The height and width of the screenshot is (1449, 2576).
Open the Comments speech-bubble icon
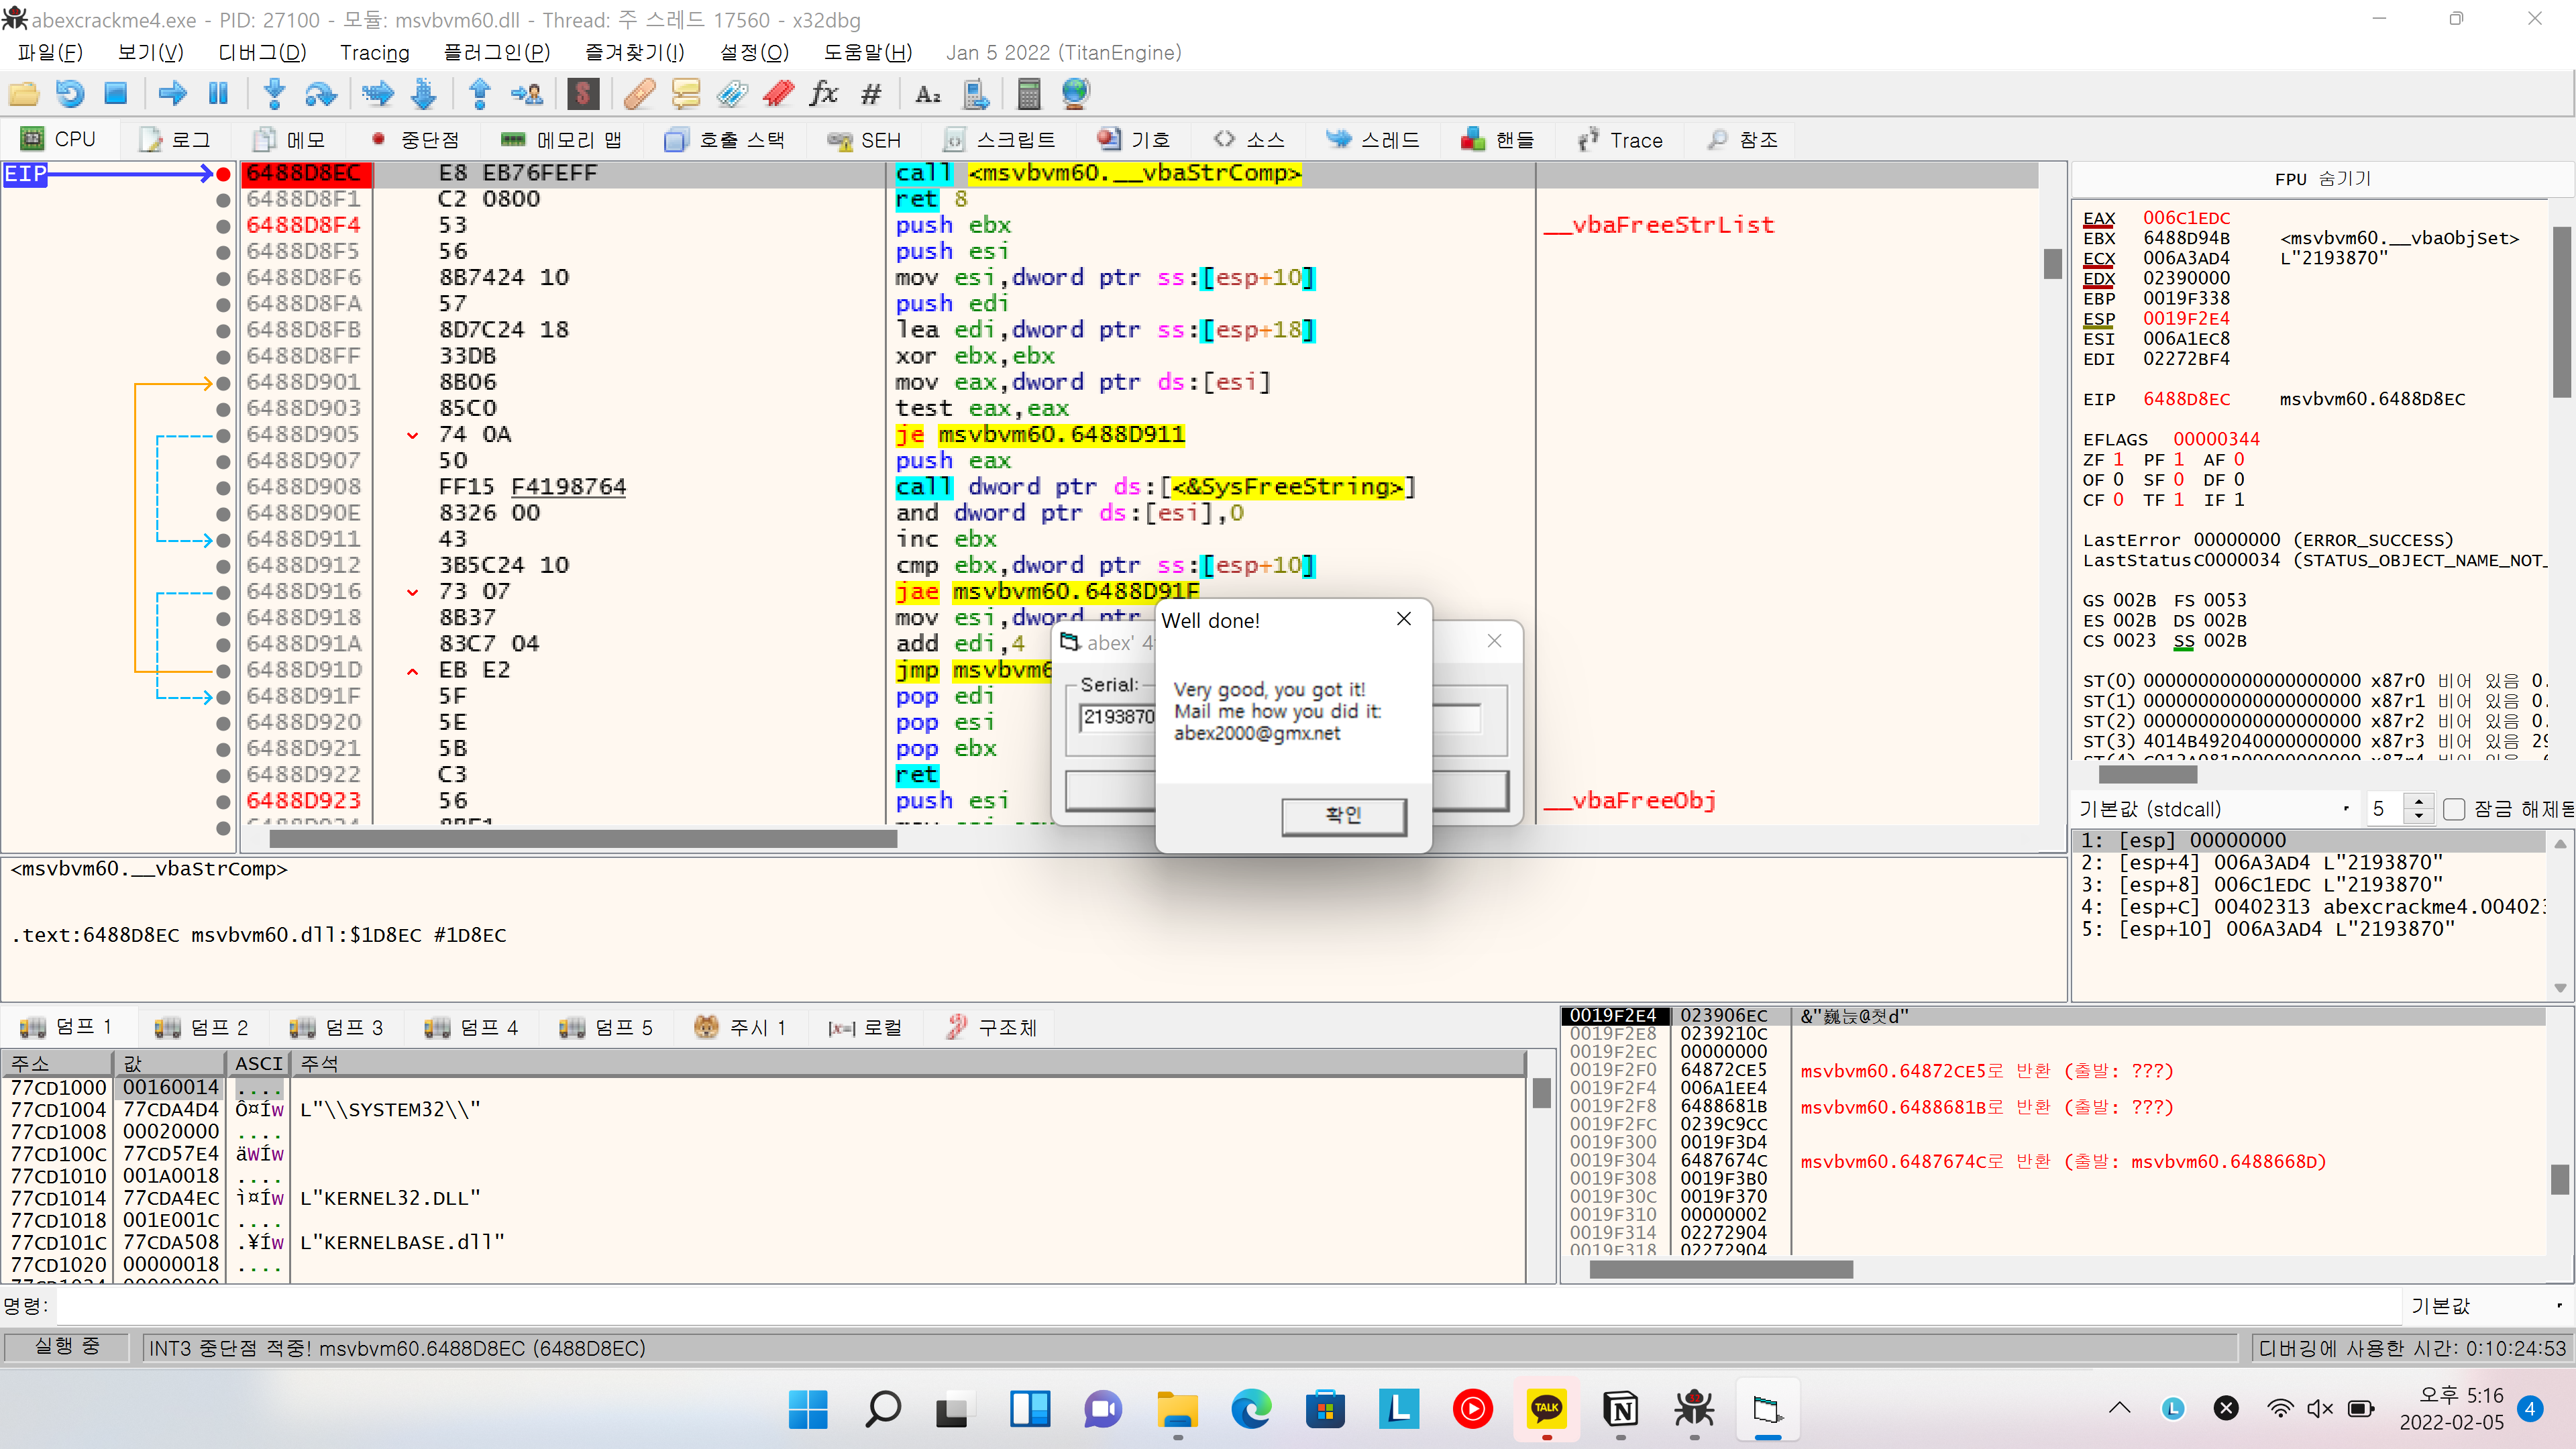click(686, 94)
